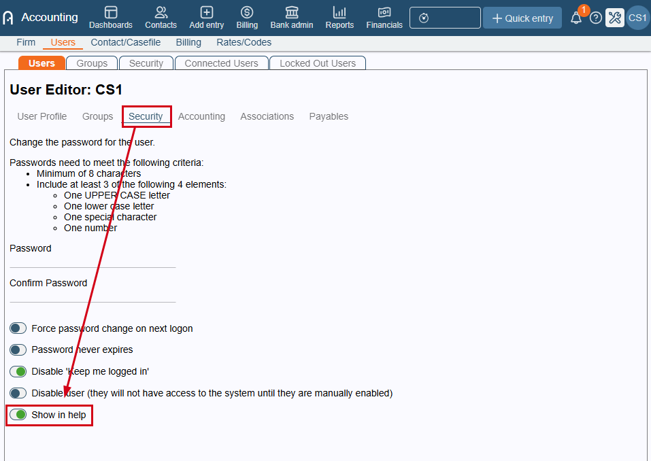Open the notifications bell

576,18
